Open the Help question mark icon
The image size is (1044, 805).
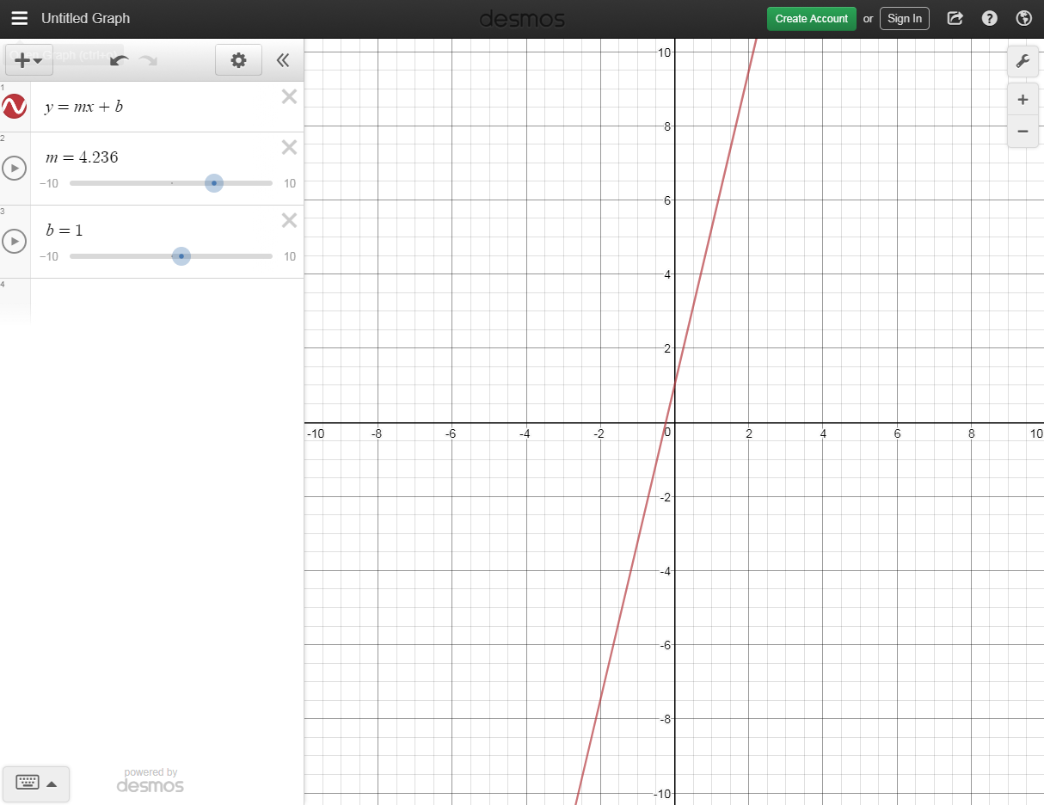990,18
